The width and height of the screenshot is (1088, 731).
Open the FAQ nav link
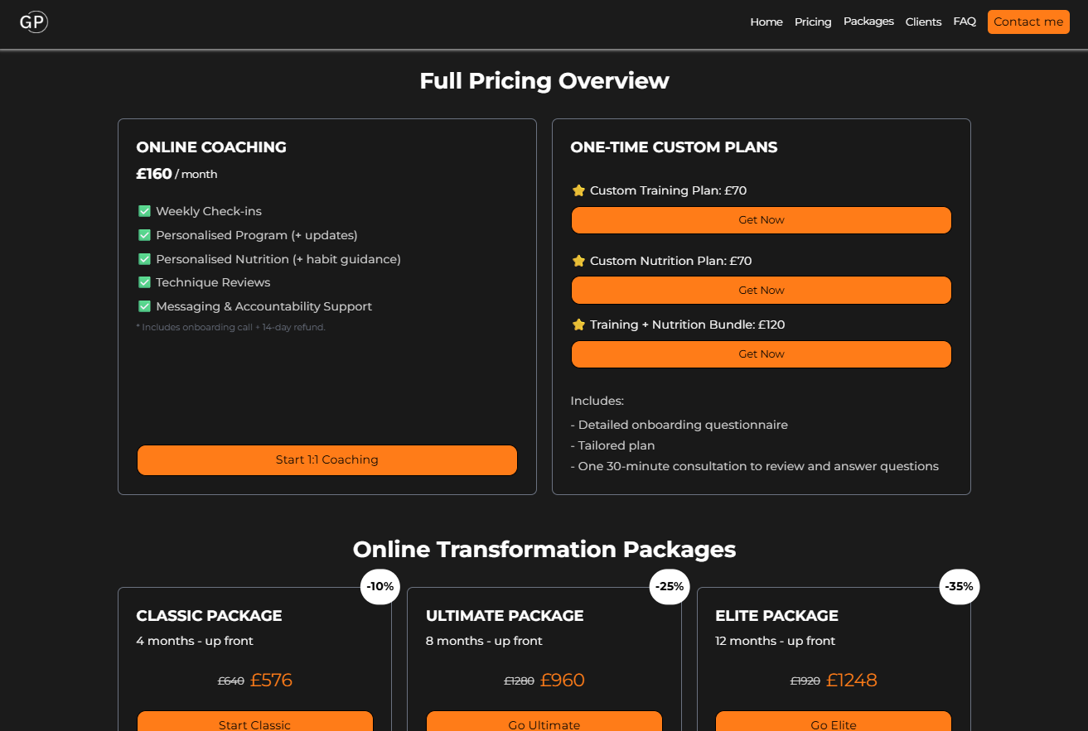pyautogui.click(x=965, y=22)
